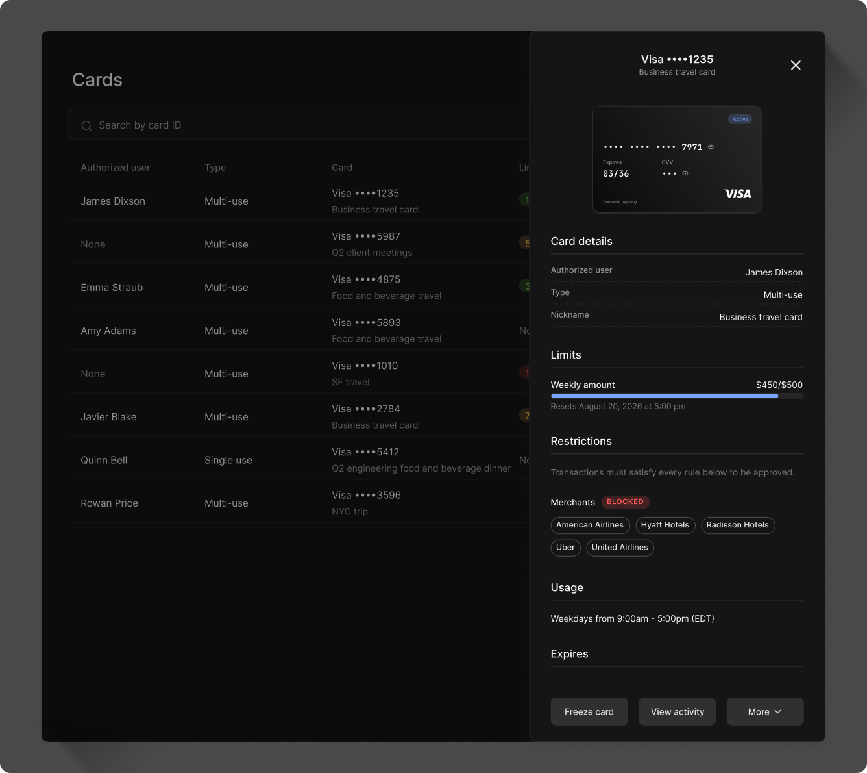The width and height of the screenshot is (867, 773).
Task: Click the NYC trip card nickname
Action: click(350, 511)
